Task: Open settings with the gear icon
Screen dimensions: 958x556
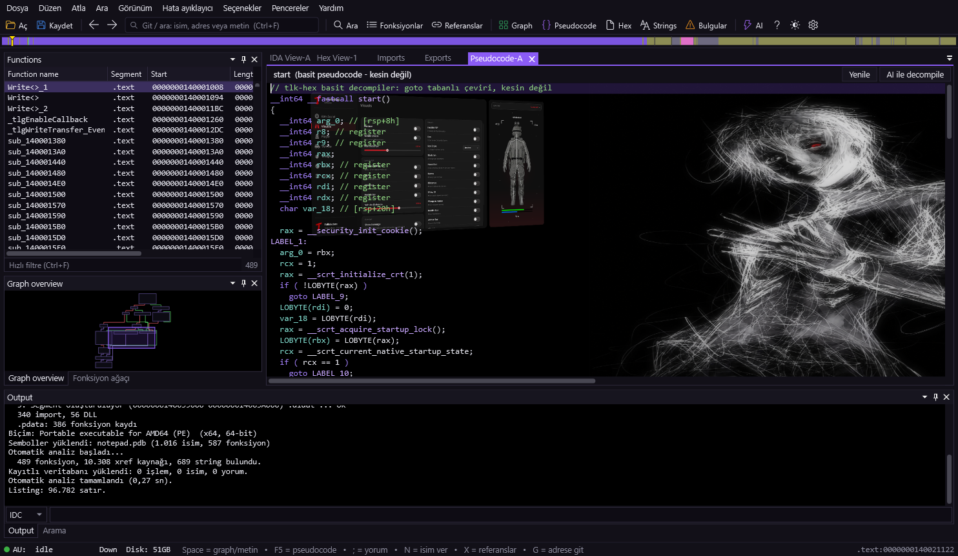Action: click(x=813, y=25)
